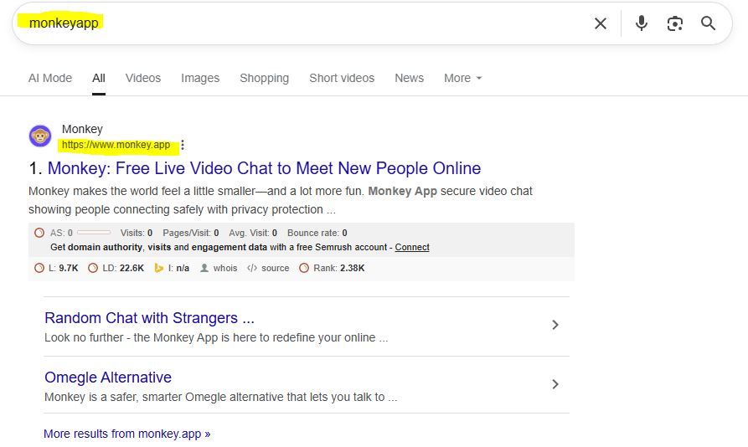
Task: Open Google Lens image search icon
Action: click(675, 23)
